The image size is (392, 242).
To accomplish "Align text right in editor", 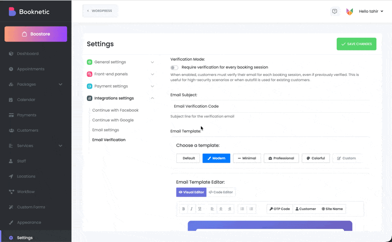I will pyautogui.click(x=230, y=209).
